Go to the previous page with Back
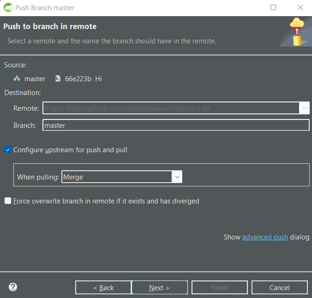The image size is (312, 298). (x=103, y=287)
